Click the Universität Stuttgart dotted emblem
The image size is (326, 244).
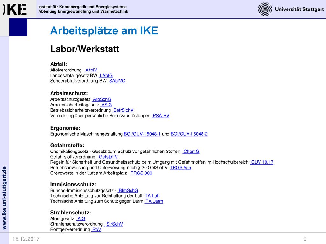(x=265, y=9)
